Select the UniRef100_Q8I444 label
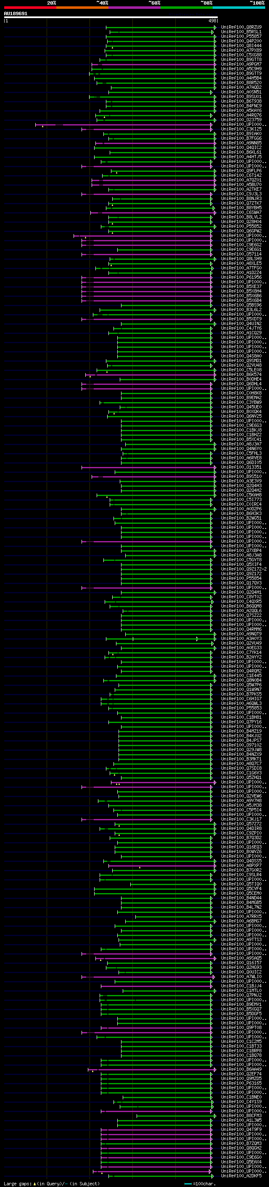Image resolution: width=269 pixels, height=1187 pixels. (241, 45)
